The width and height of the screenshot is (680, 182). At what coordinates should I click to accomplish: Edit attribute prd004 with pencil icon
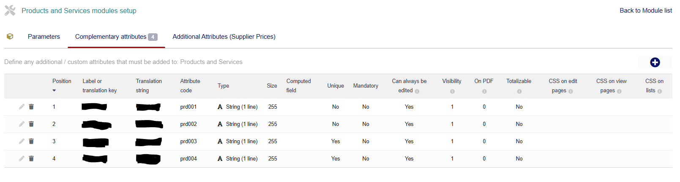point(22,159)
